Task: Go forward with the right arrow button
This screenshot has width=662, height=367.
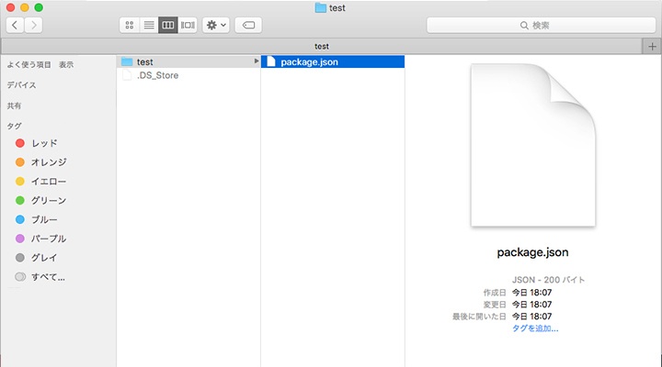Action: [x=35, y=25]
